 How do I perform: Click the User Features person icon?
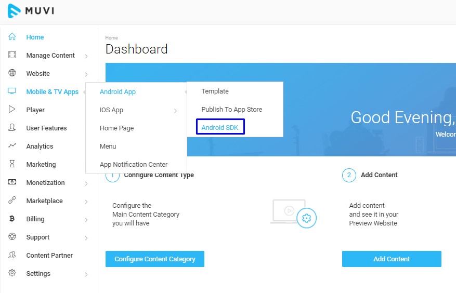12,127
